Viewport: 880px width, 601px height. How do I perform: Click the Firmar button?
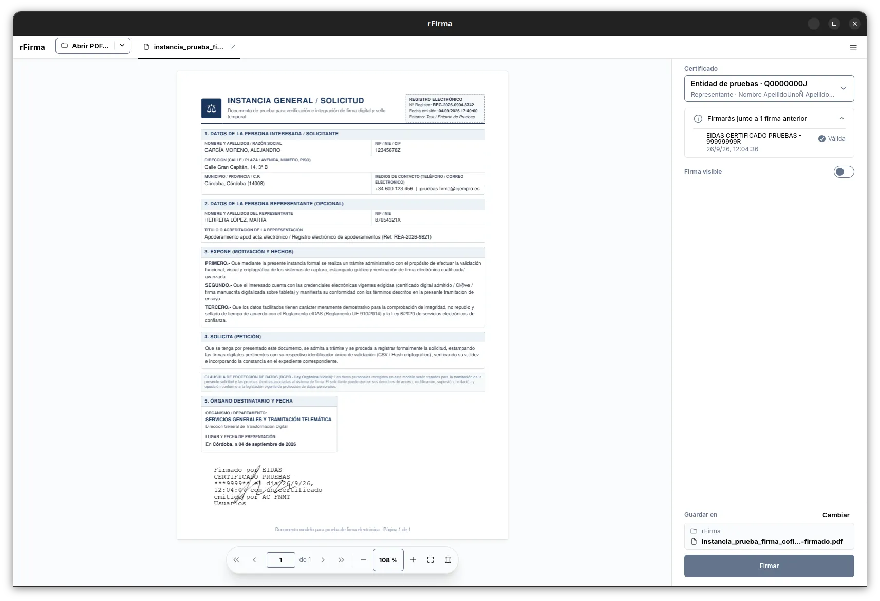pyautogui.click(x=769, y=566)
